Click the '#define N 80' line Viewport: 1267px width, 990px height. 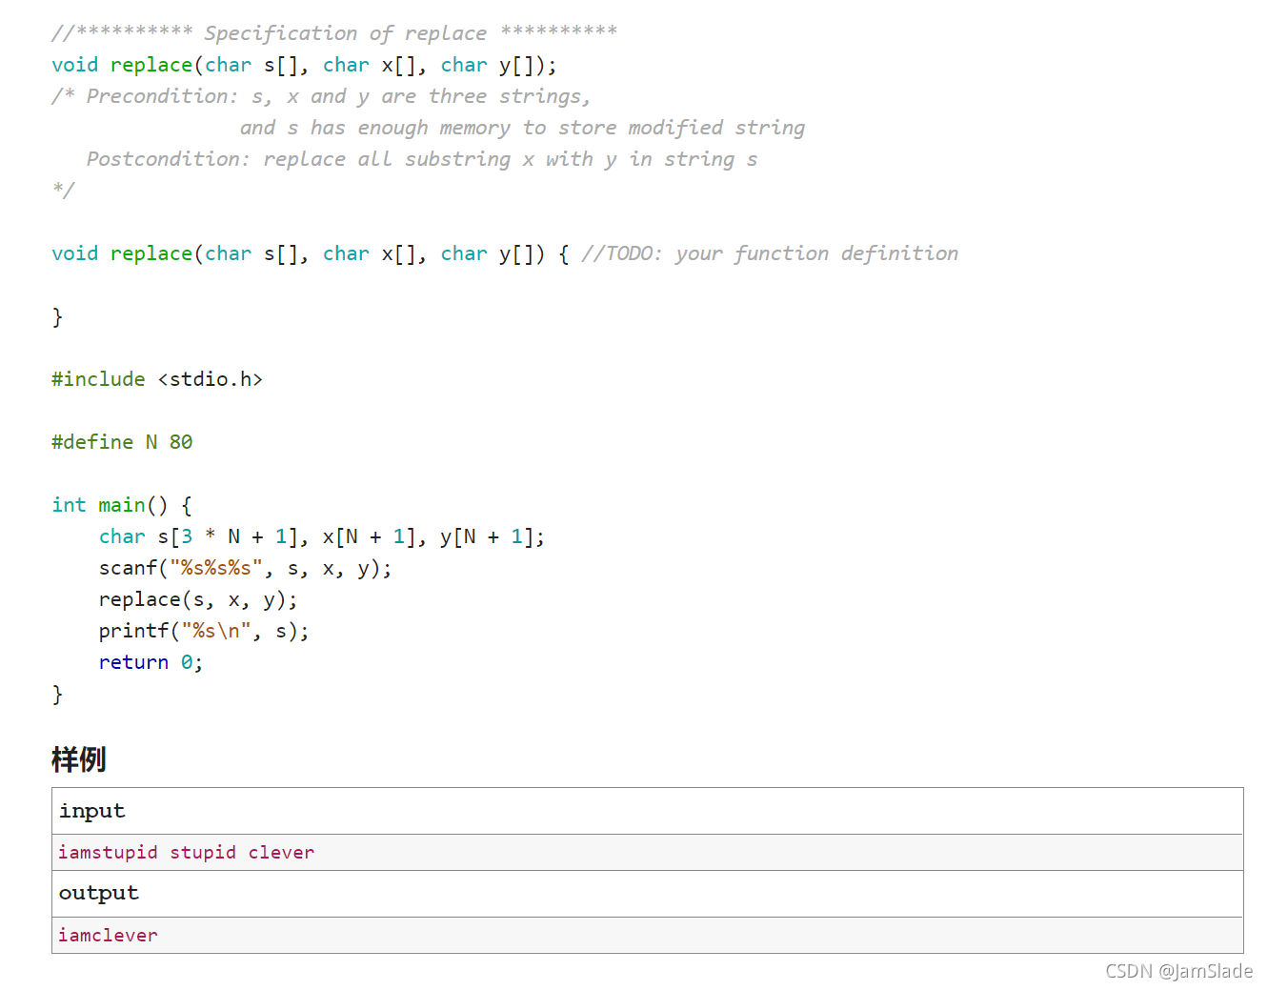point(122,442)
